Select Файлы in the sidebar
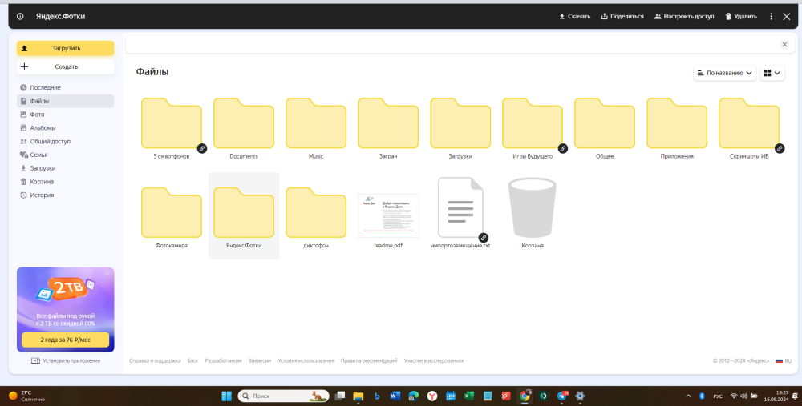The width and height of the screenshot is (802, 406). point(66,101)
